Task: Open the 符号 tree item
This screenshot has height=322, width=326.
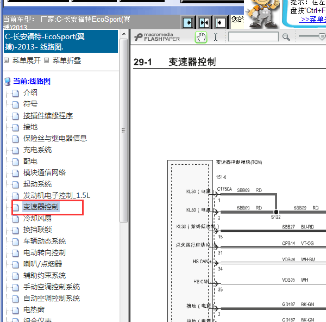Action: pos(30,104)
